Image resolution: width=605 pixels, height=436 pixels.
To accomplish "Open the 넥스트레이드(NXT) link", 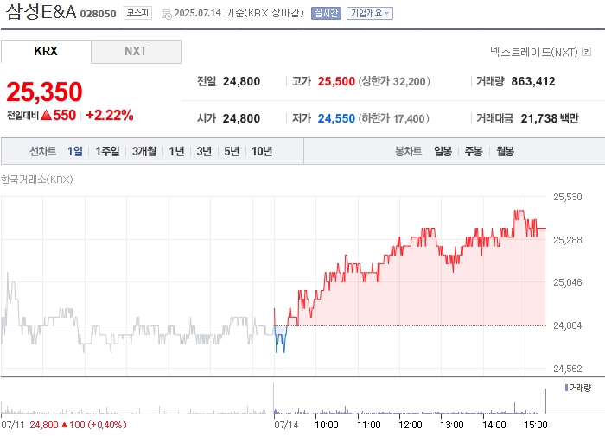I will 533,52.
